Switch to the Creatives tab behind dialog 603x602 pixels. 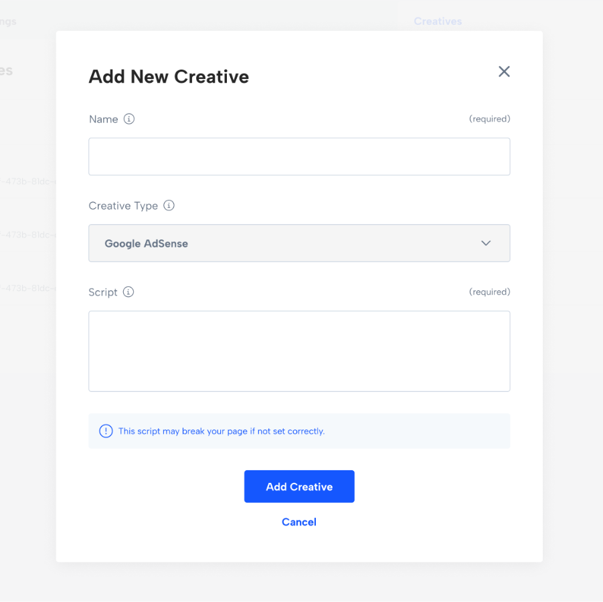click(438, 21)
